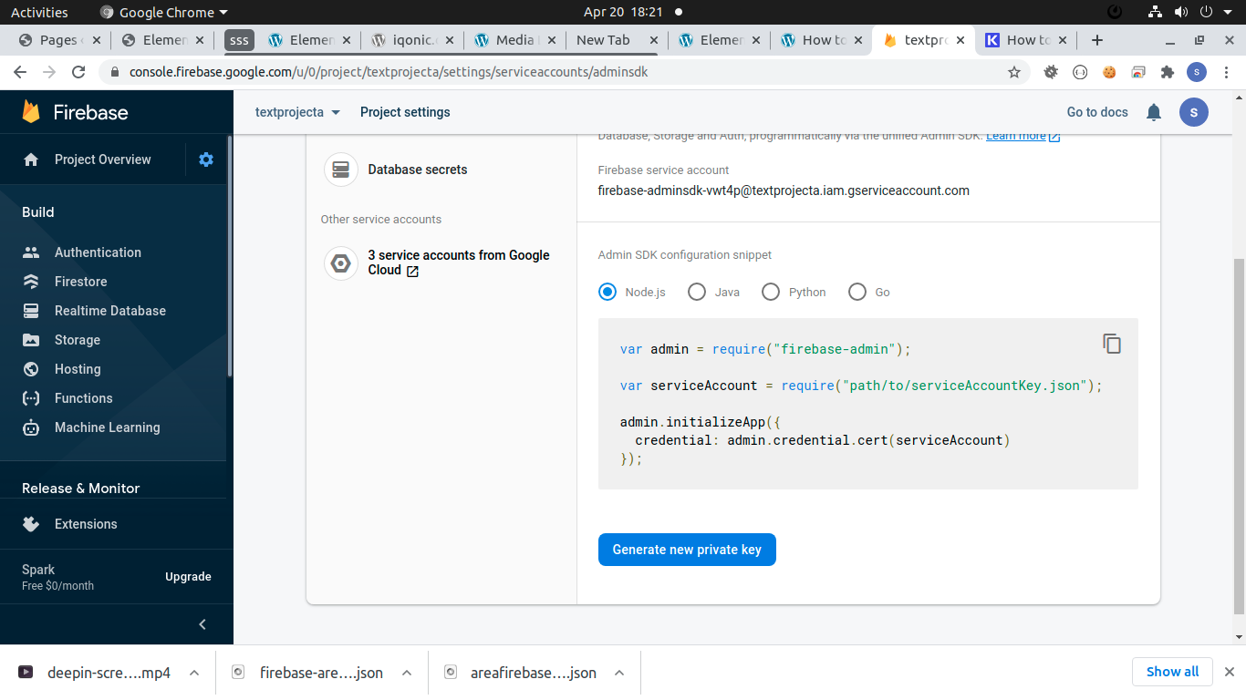Screen dimensions: 1246x700
Task: Select the Go radio button
Action: [857, 292]
